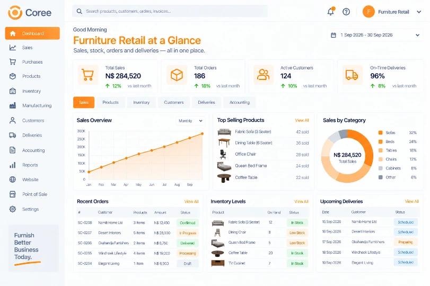Click the Fabric Sofa thumbnail in Top Selling
Screen dimensions: 430x286
[224, 132]
